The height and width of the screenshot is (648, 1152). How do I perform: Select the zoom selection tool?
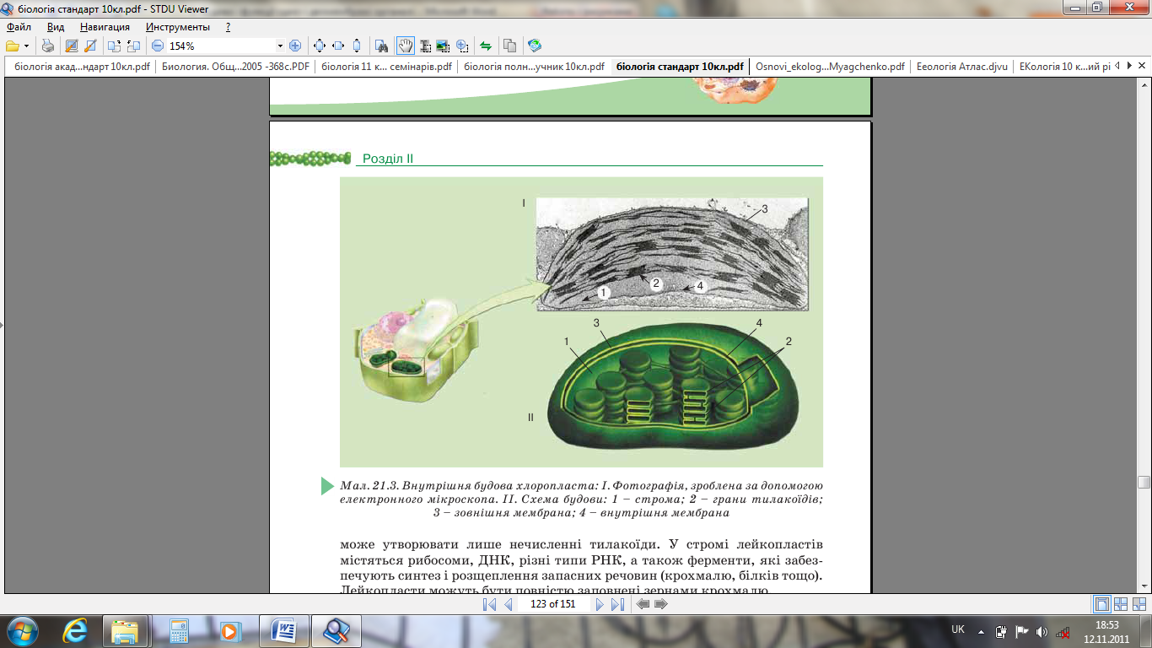[462, 46]
